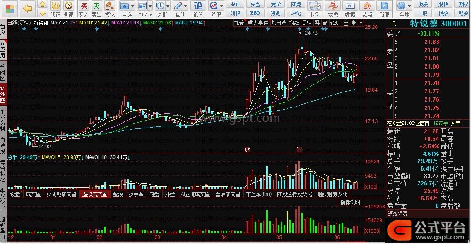This screenshot has width=472, height=244.
Task: Open the 竞价 auction button
Action: [x=276, y=4]
